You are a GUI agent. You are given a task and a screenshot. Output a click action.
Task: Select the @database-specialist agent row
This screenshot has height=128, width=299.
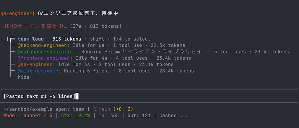153,52
